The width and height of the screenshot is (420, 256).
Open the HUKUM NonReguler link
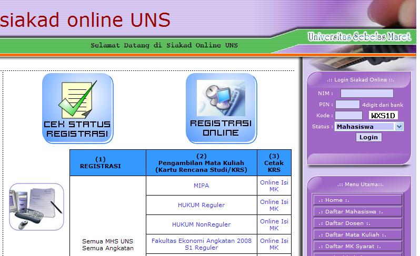[201, 224]
